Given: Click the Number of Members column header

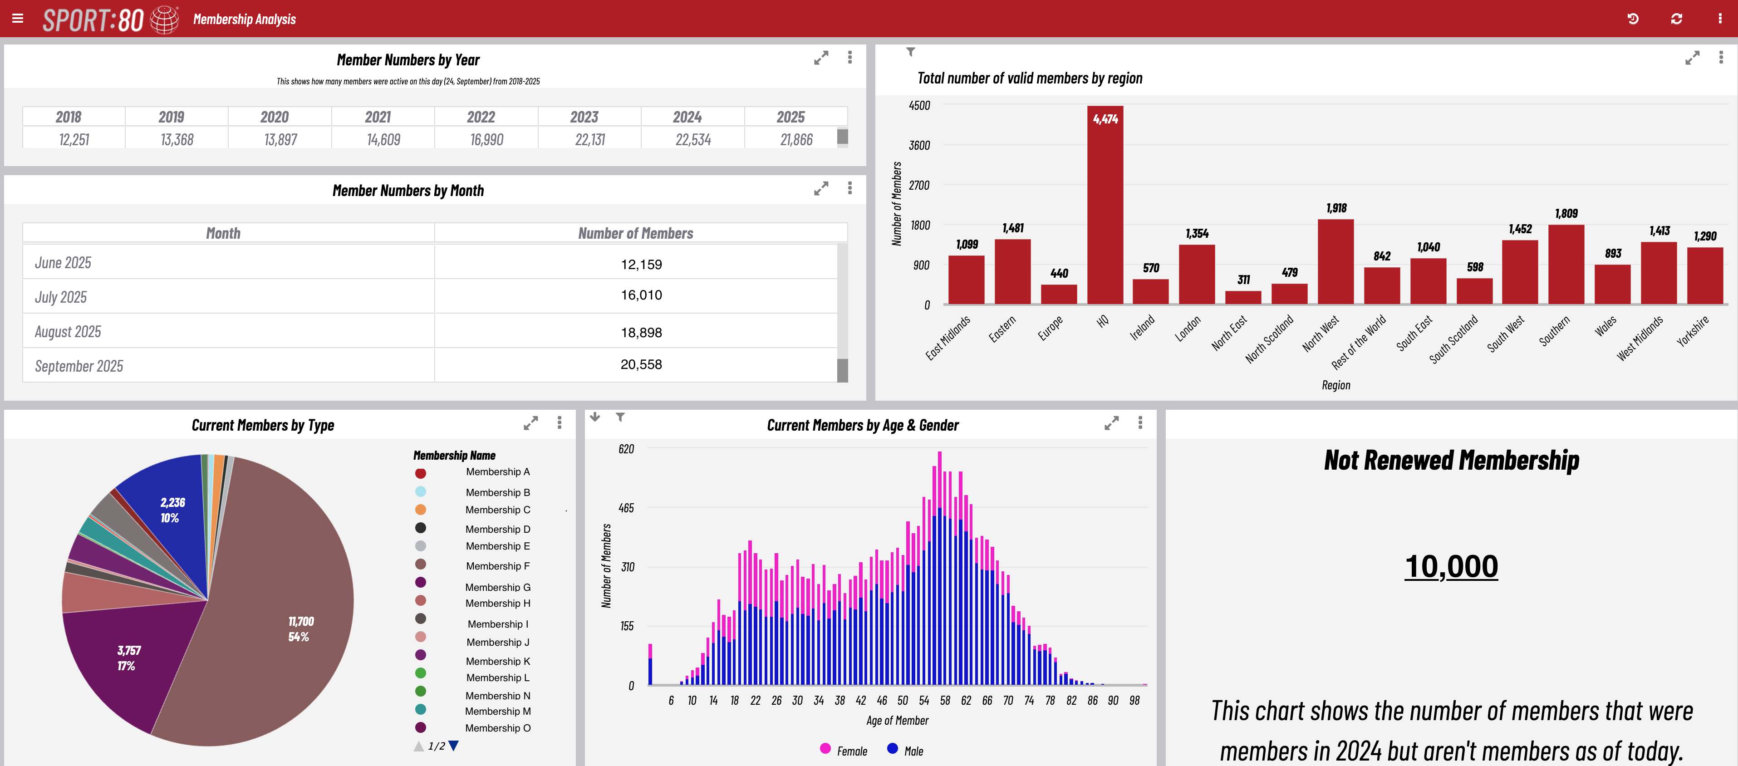Looking at the screenshot, I should [635, 234].
